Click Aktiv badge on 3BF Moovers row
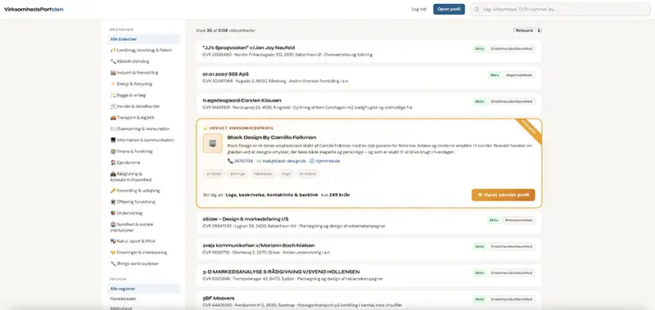This screenshot has width=655, height=310. pos(480,299)
